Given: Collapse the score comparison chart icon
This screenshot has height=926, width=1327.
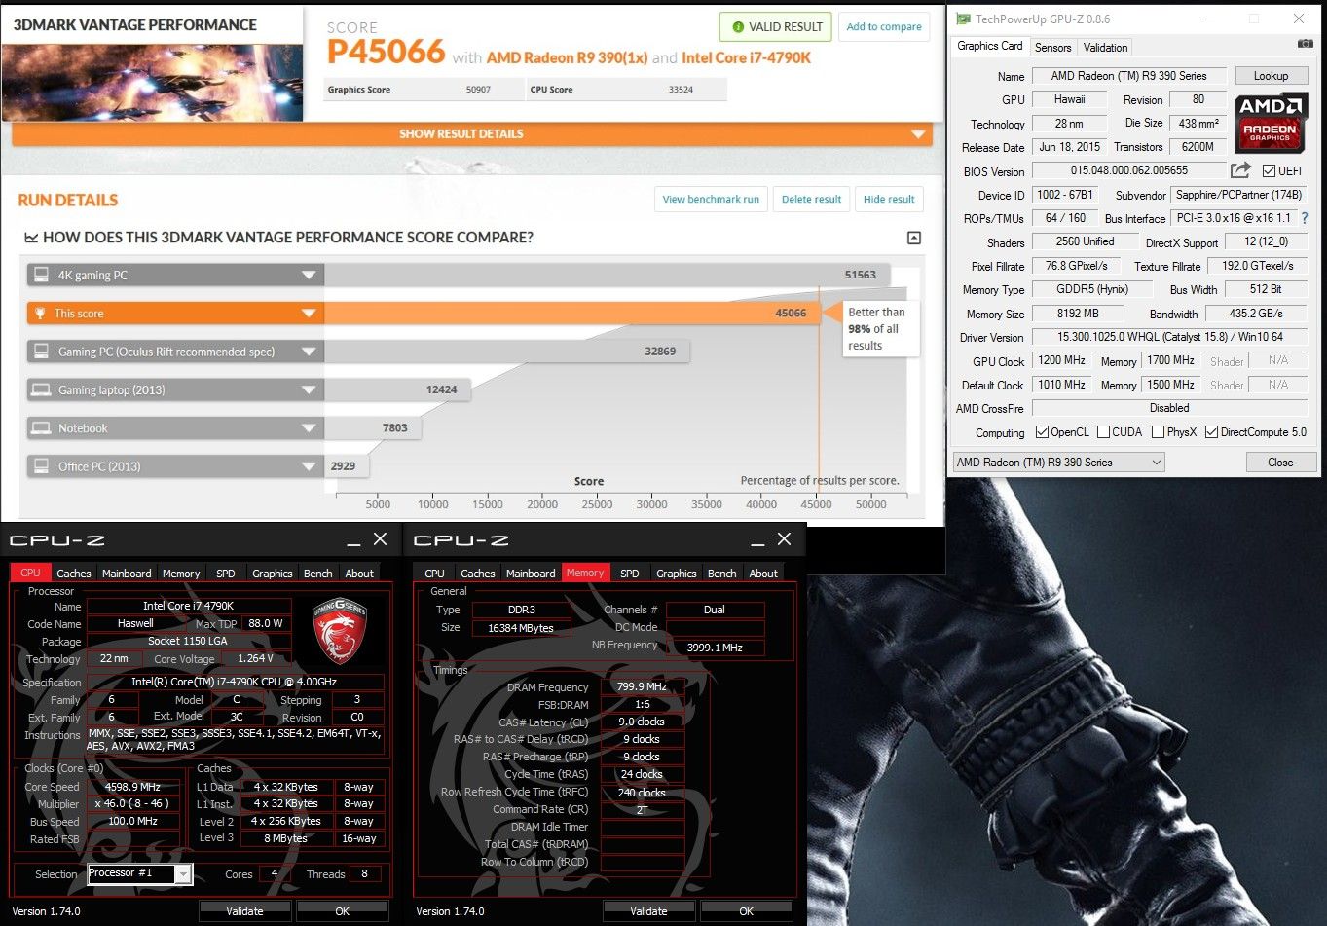Looking at the screenshot, I should [x=913, y=238].
